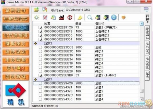Click the yellow tag icon in toolbar
The height and width of the screenshot is (109, 153).
coord(80,18)
